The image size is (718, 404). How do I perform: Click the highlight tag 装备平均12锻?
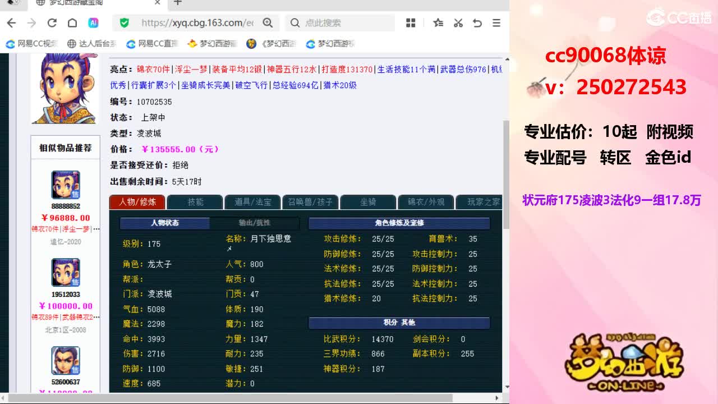coord(237,70)
